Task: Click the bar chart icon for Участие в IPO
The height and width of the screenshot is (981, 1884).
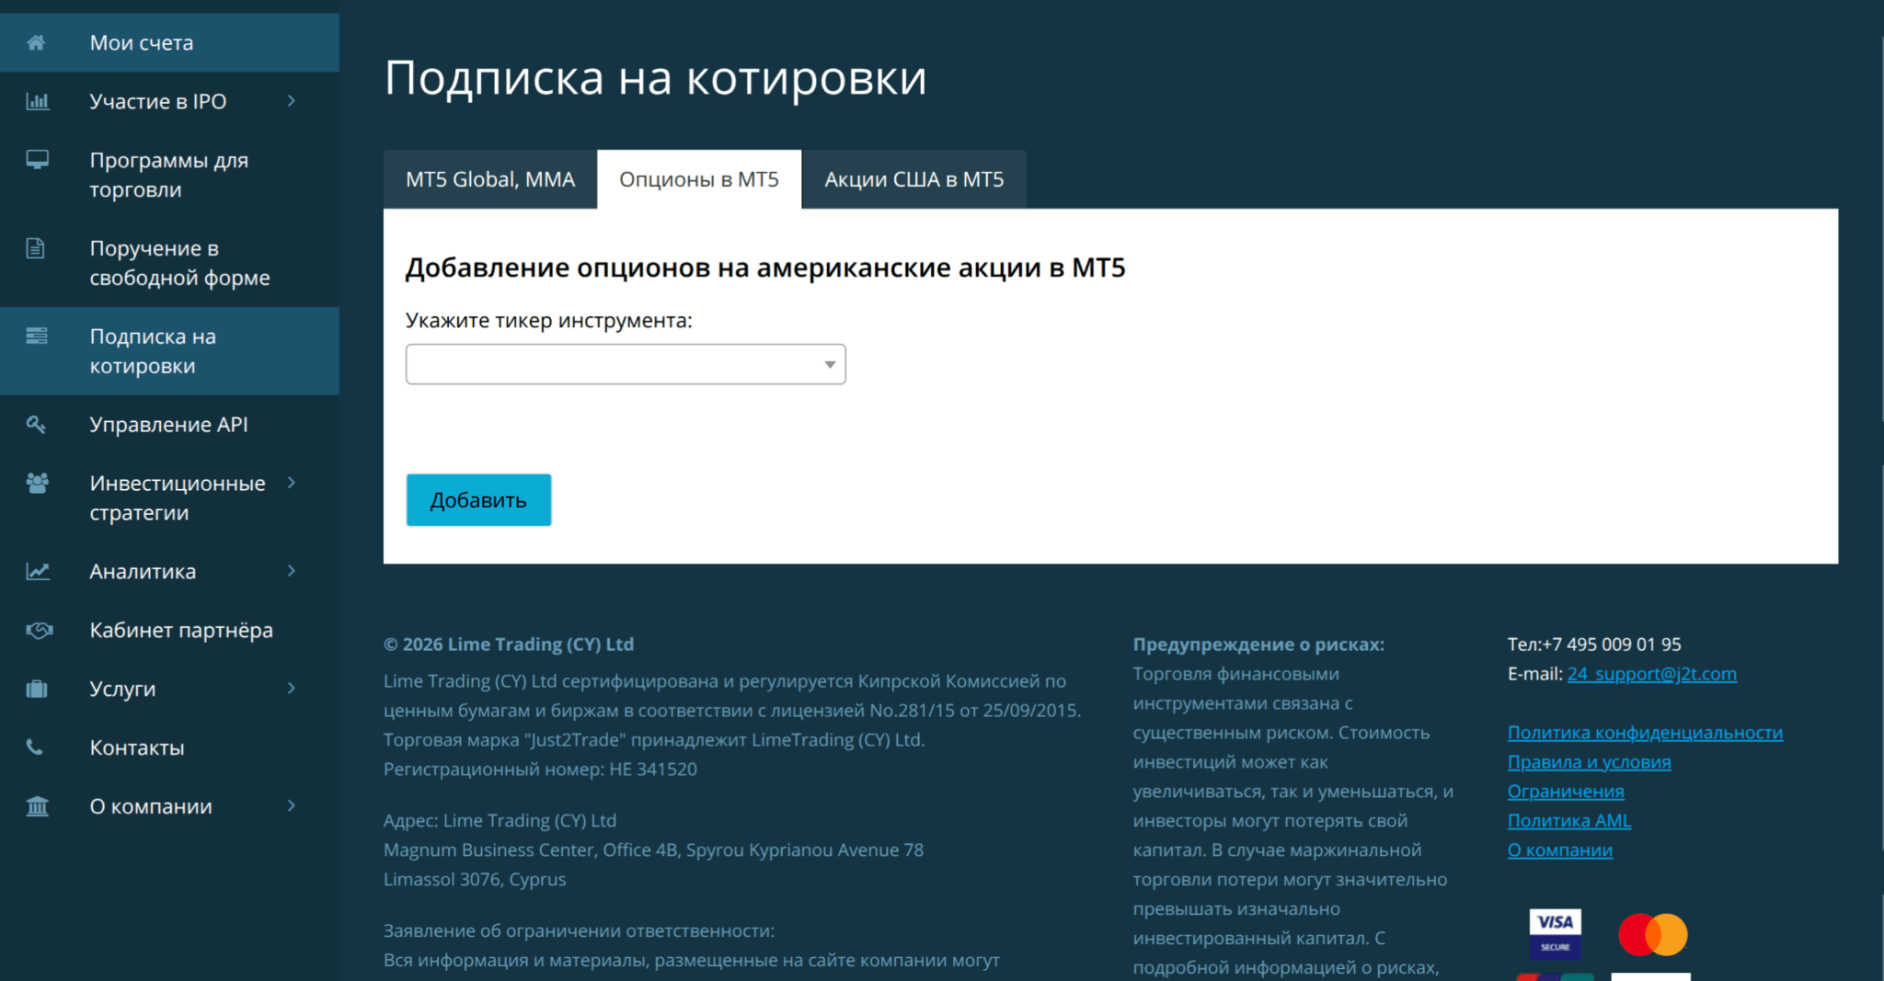Action: 37,101
